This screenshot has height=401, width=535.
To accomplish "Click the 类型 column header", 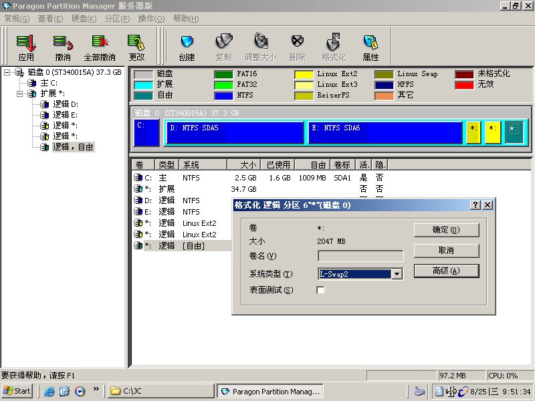I will point(167,165).
